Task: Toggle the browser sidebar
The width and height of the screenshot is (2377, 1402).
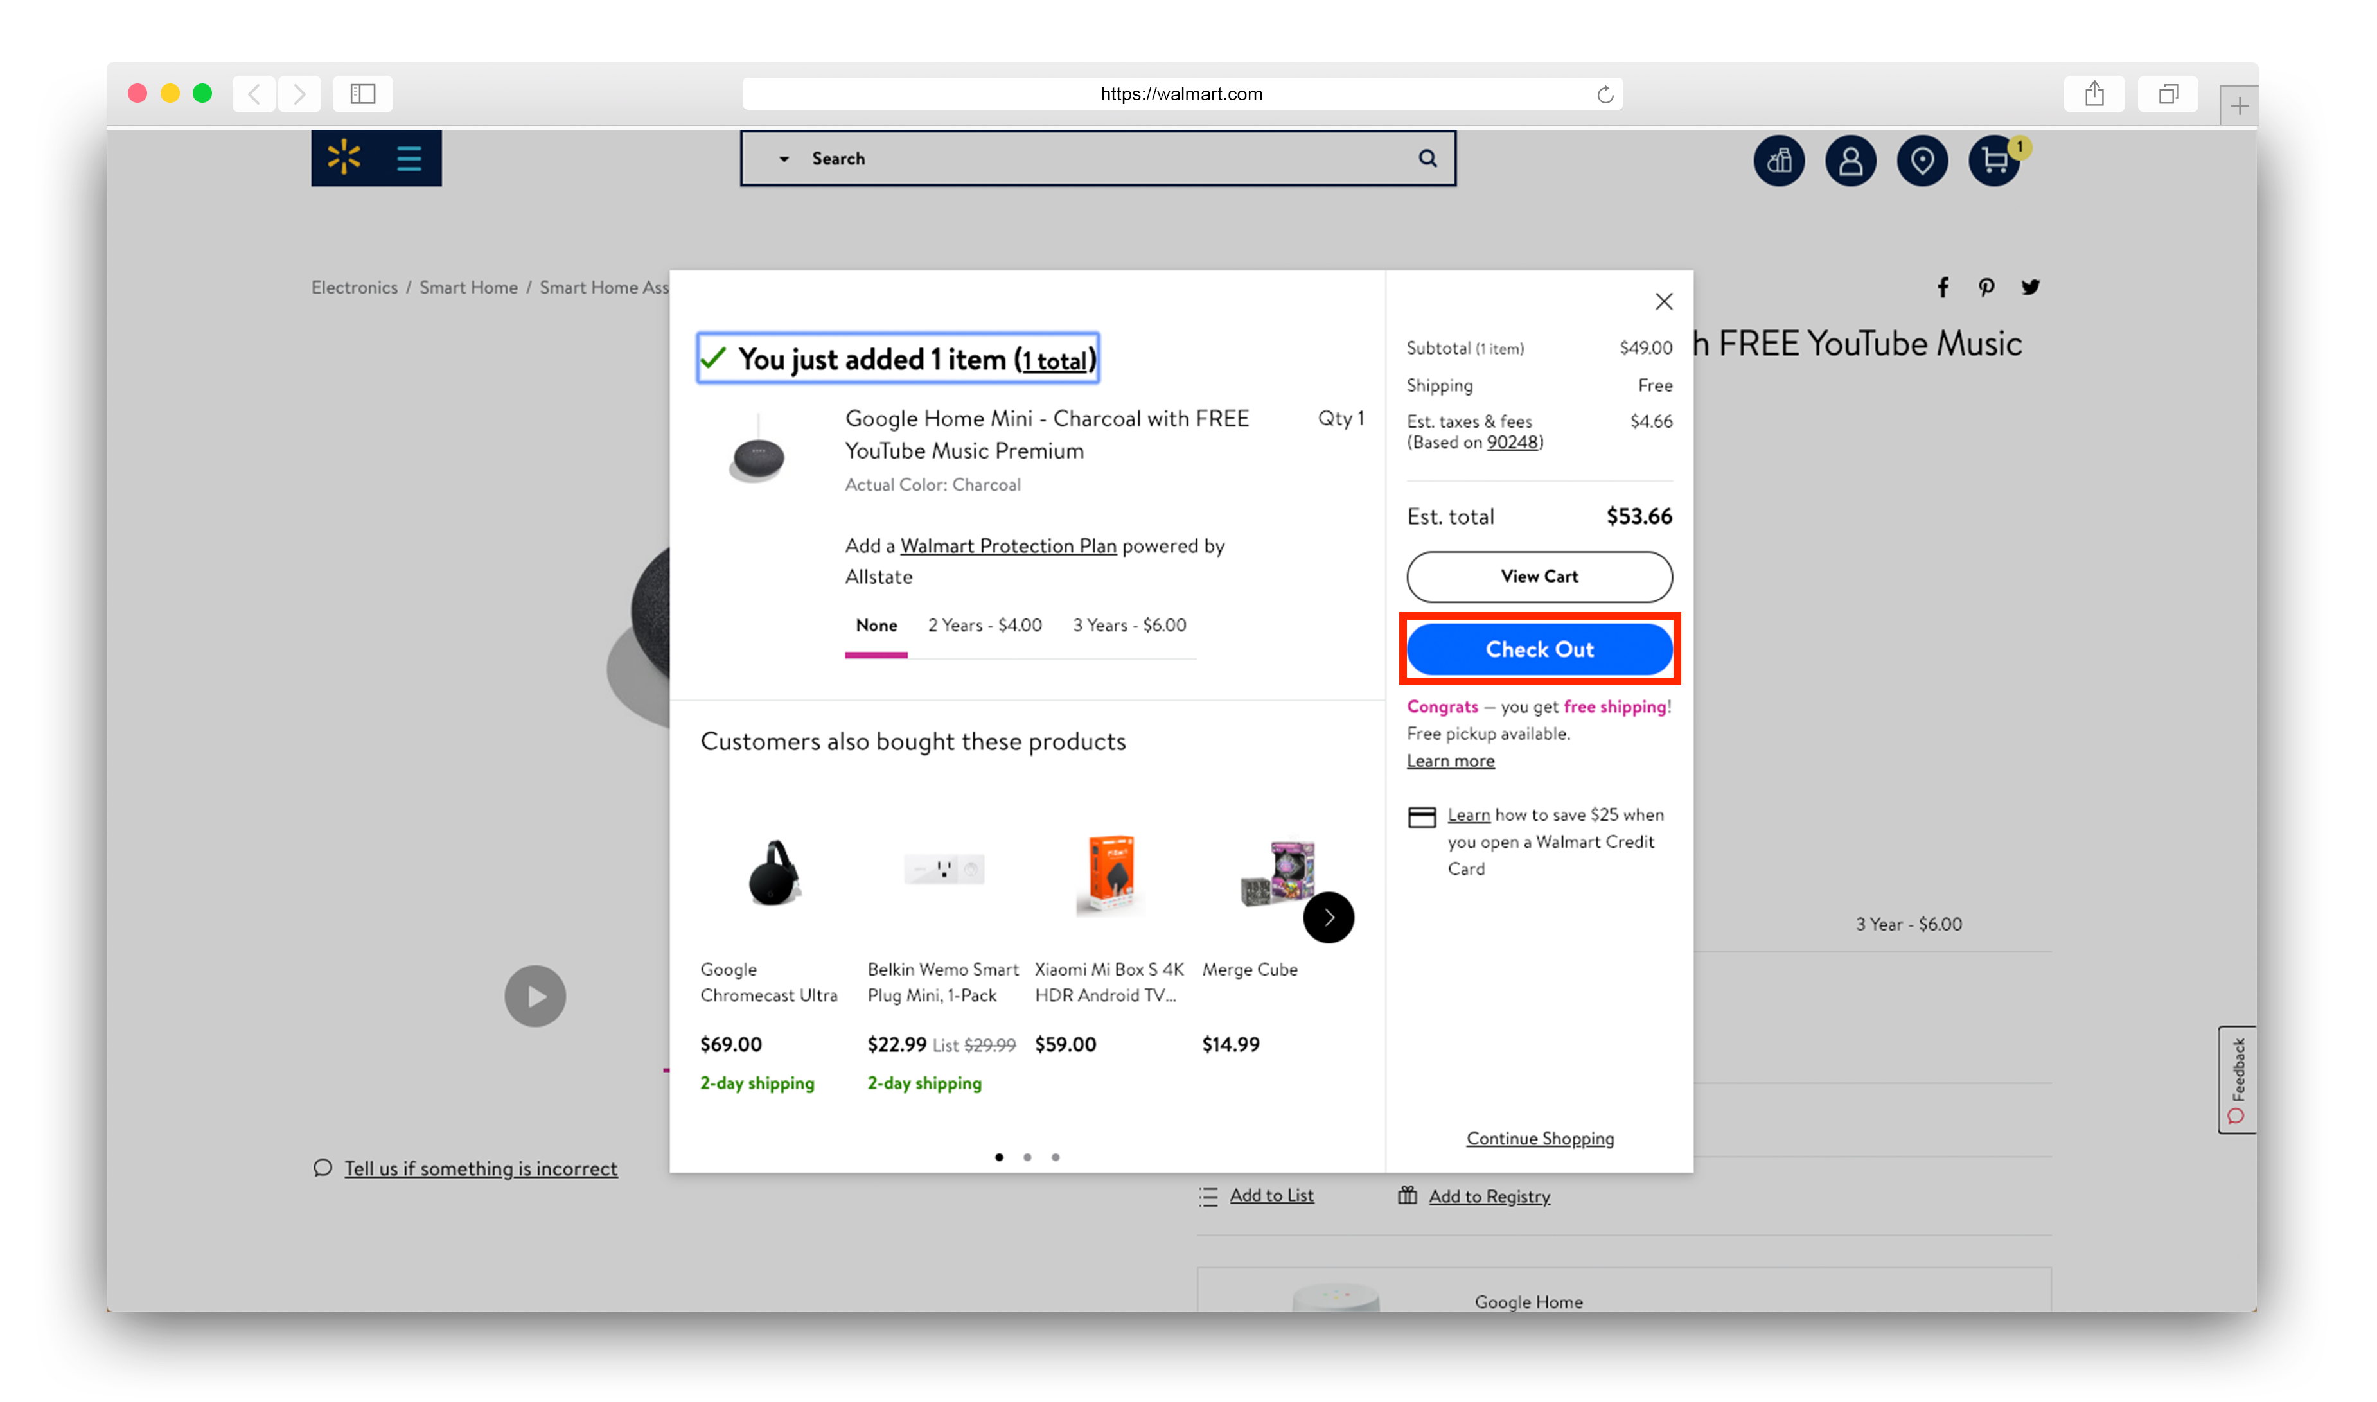Action: [363, 94]
